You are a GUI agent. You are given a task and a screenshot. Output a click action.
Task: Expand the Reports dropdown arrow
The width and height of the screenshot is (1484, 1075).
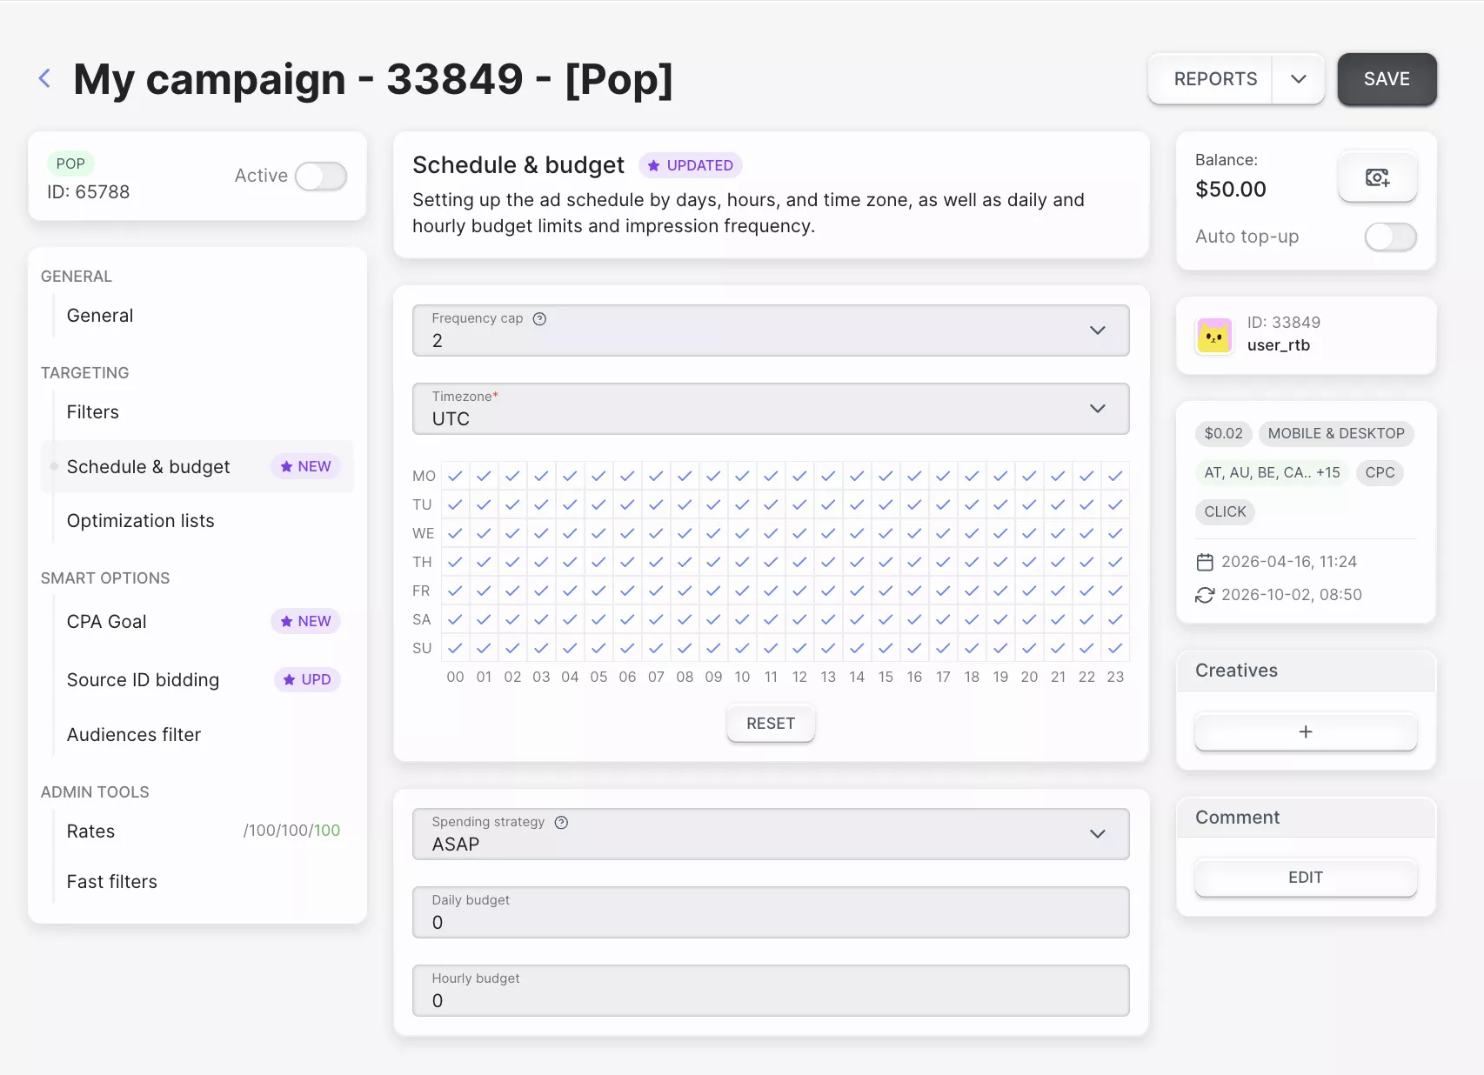click(x=1298, y=79)
